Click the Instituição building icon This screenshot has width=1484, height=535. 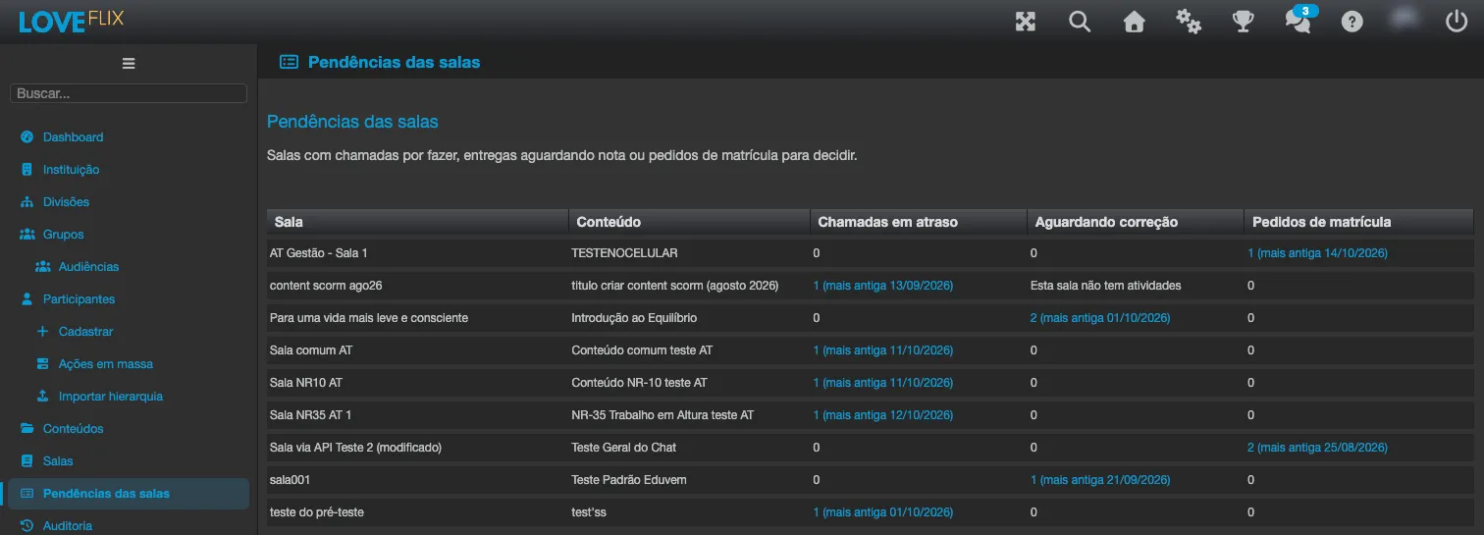[x=27, y=169]
